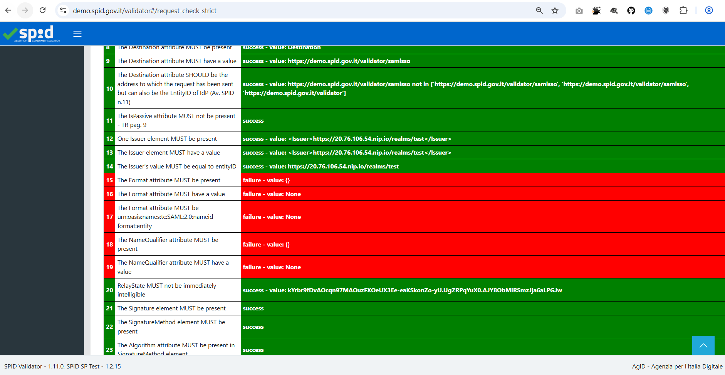Open the camera screenshot extension

pos(579,11)
